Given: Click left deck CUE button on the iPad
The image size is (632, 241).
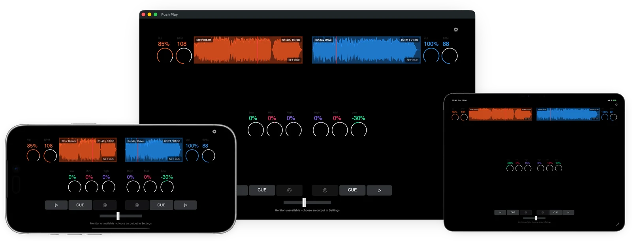Looking at the screenshot, I should coord(513,212).
